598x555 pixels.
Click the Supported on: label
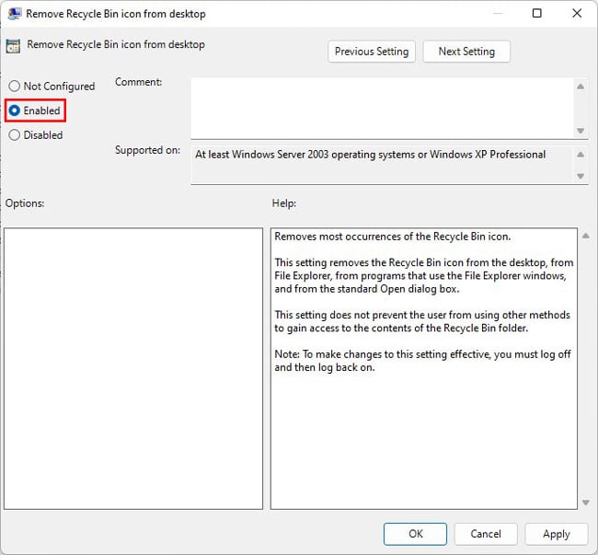(147, 150)
